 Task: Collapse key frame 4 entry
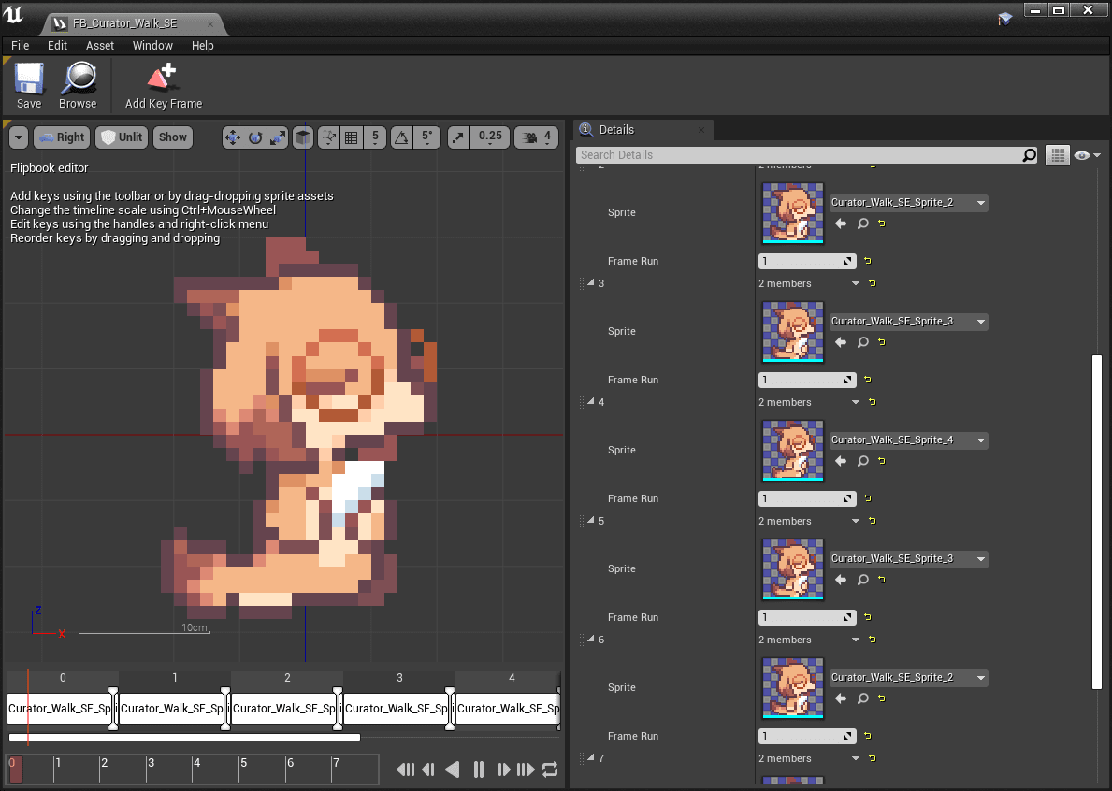tap(591, 402)
